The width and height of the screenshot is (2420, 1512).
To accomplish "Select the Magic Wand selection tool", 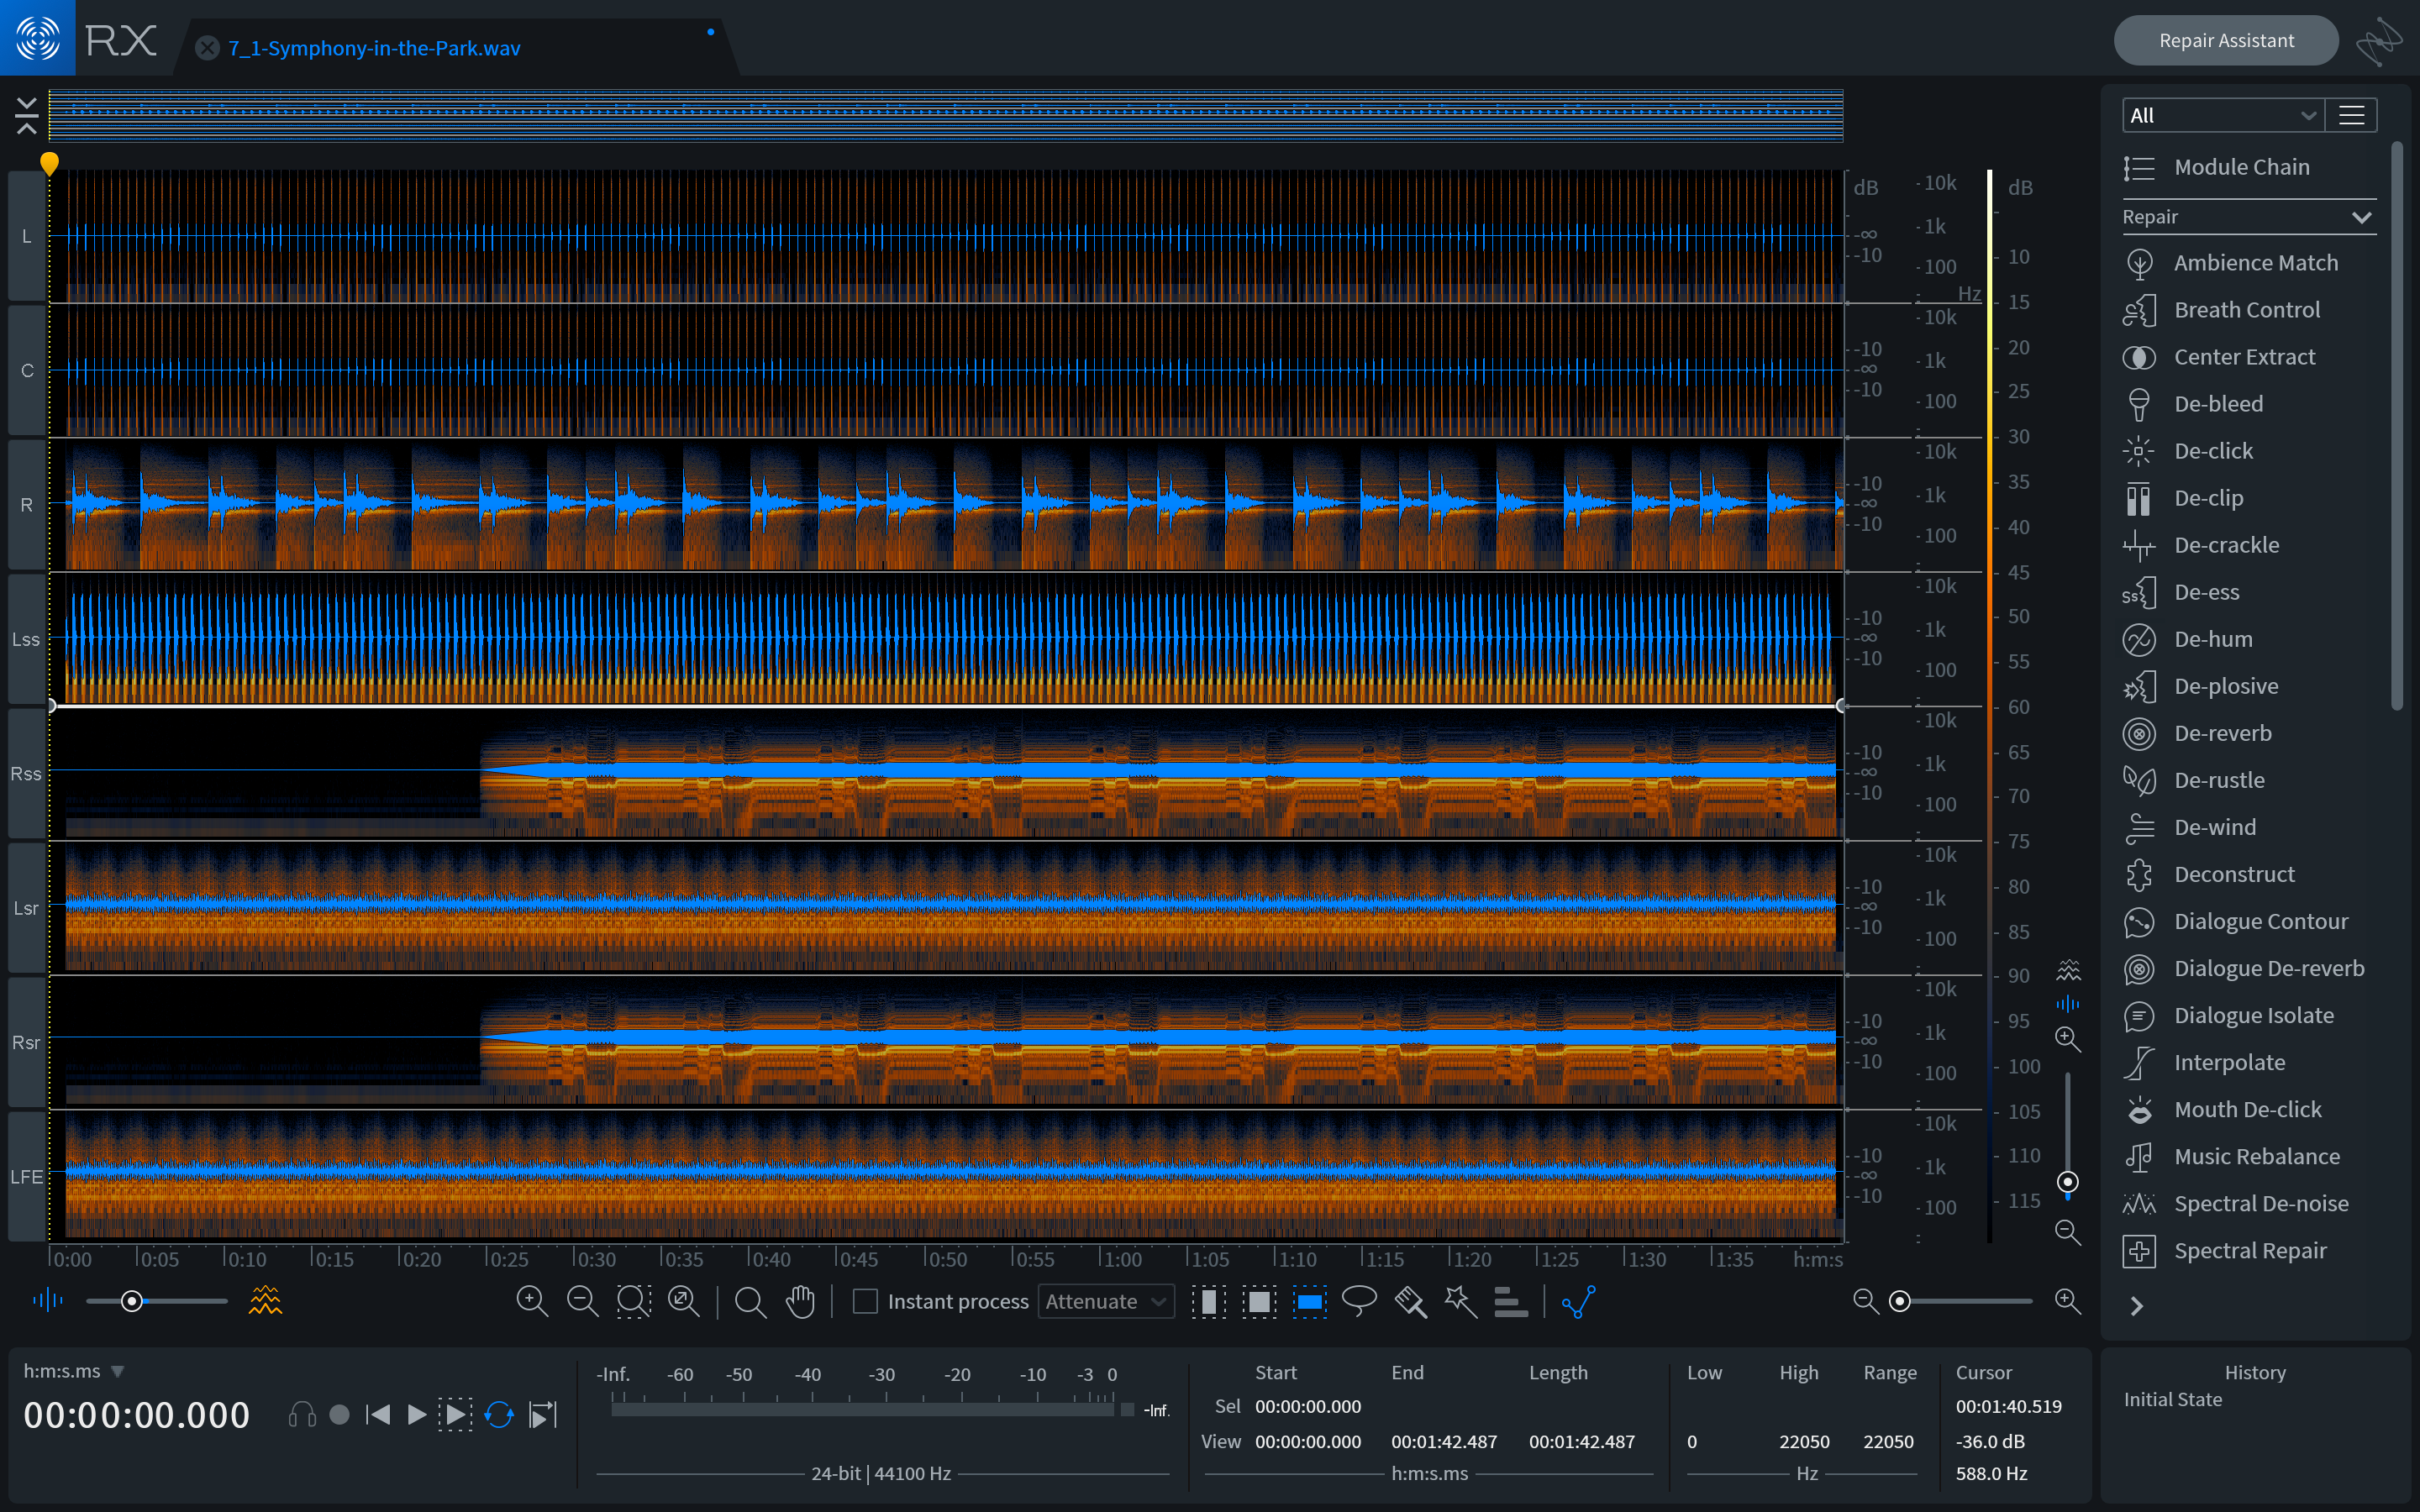I will point(1460,1301).
